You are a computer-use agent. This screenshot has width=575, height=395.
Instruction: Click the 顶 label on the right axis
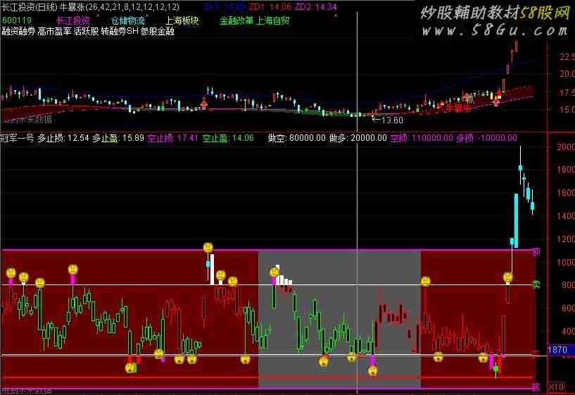coord(536,252)
